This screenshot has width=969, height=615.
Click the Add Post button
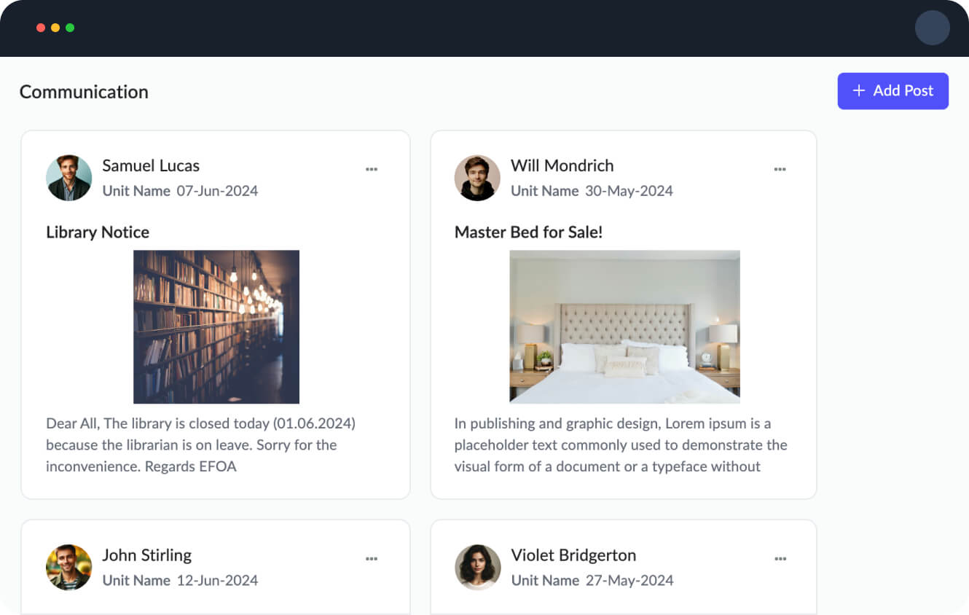pyautogui.click(x=892, y=91)
